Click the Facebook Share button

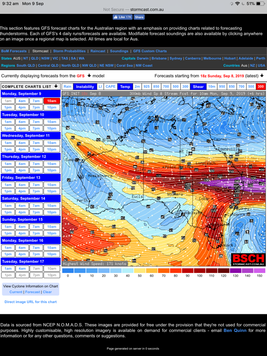pyautogui.click(x=139, y=17)
